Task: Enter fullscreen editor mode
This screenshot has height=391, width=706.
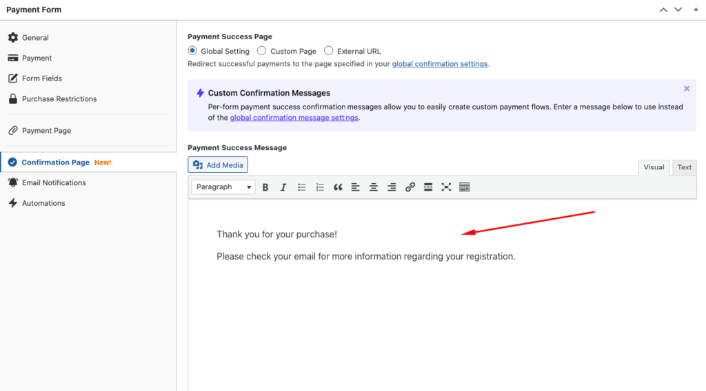Action: 446,187
